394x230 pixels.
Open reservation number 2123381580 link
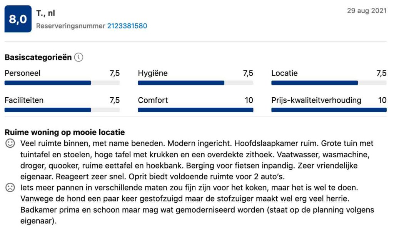click(127, 26)
